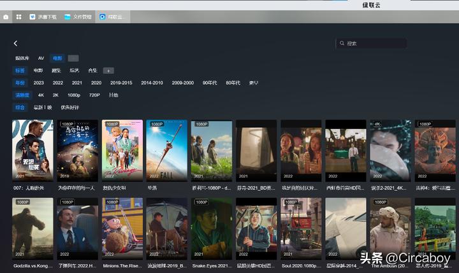Viewport: 459px width, 273px height.
Task: Click the 年份 filter label
Action: [20, 83]
